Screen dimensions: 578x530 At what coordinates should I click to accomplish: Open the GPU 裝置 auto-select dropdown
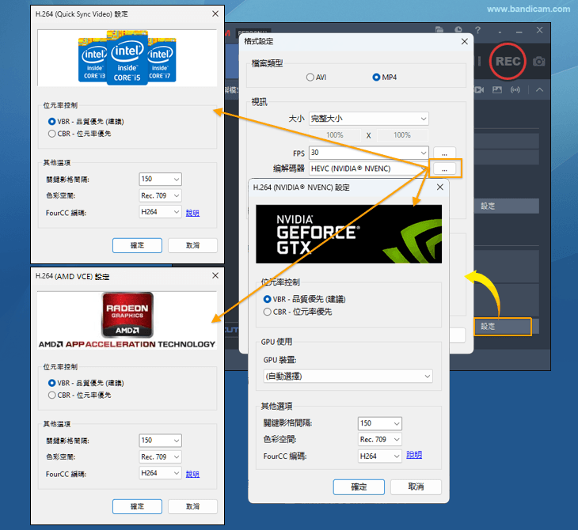tap(348, 377)
